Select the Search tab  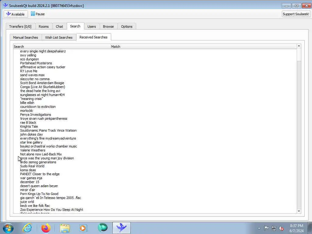pos(75,26)
